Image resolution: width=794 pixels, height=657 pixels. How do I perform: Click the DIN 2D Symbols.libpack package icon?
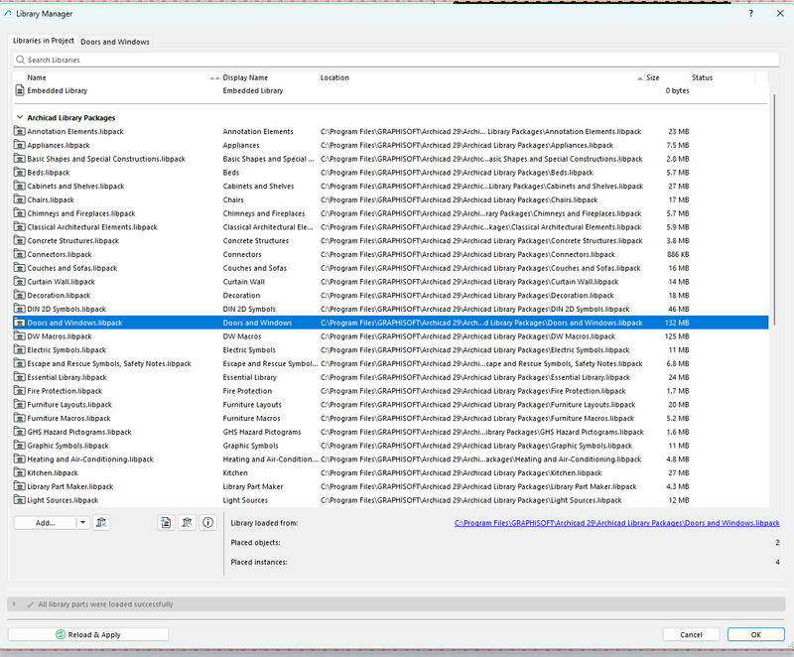(x=20, y=310)
